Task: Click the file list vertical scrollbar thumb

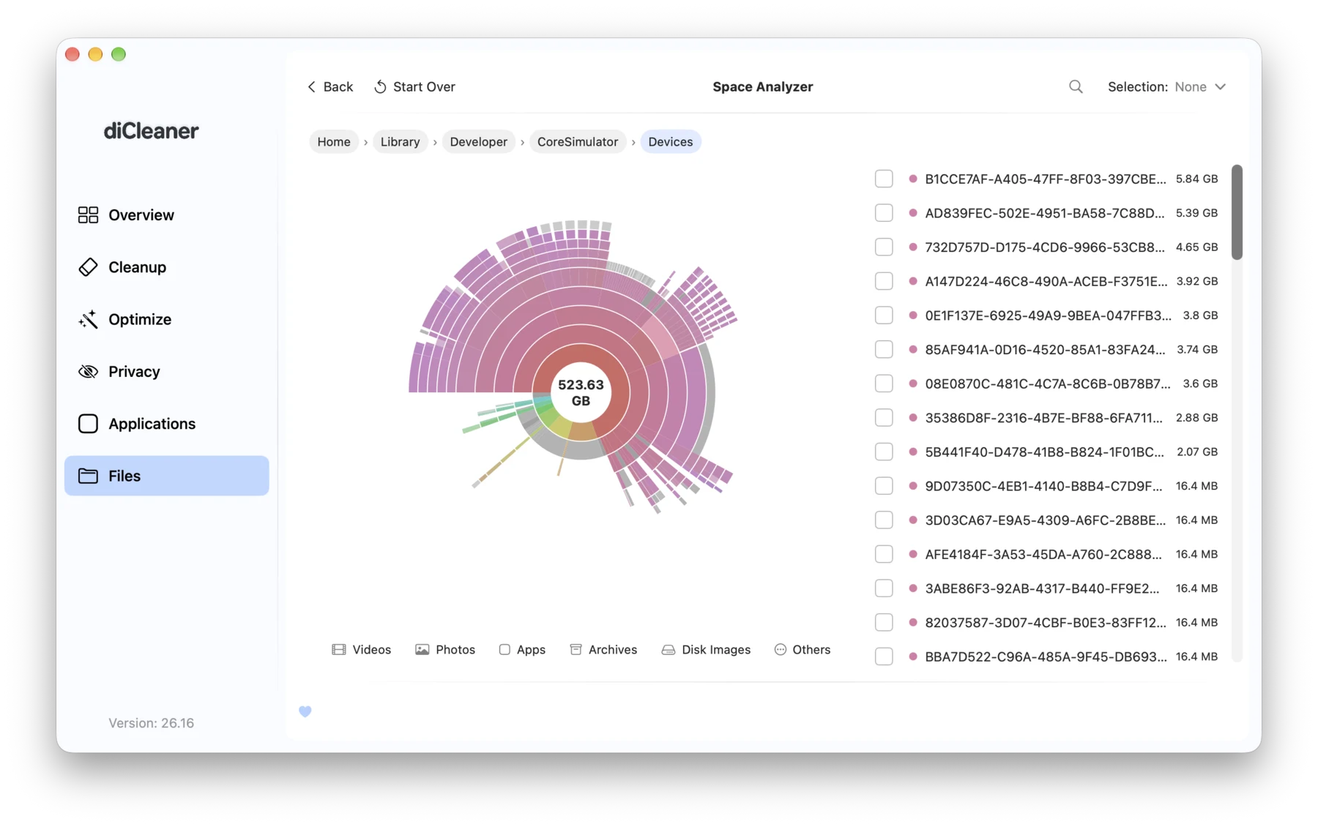Action: point(1237,212)
